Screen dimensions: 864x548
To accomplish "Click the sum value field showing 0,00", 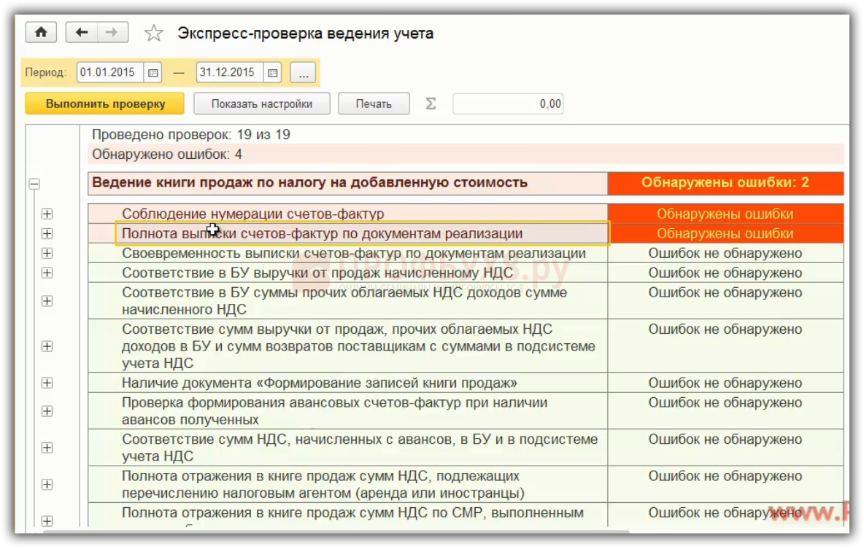I will tap(508, 104).
